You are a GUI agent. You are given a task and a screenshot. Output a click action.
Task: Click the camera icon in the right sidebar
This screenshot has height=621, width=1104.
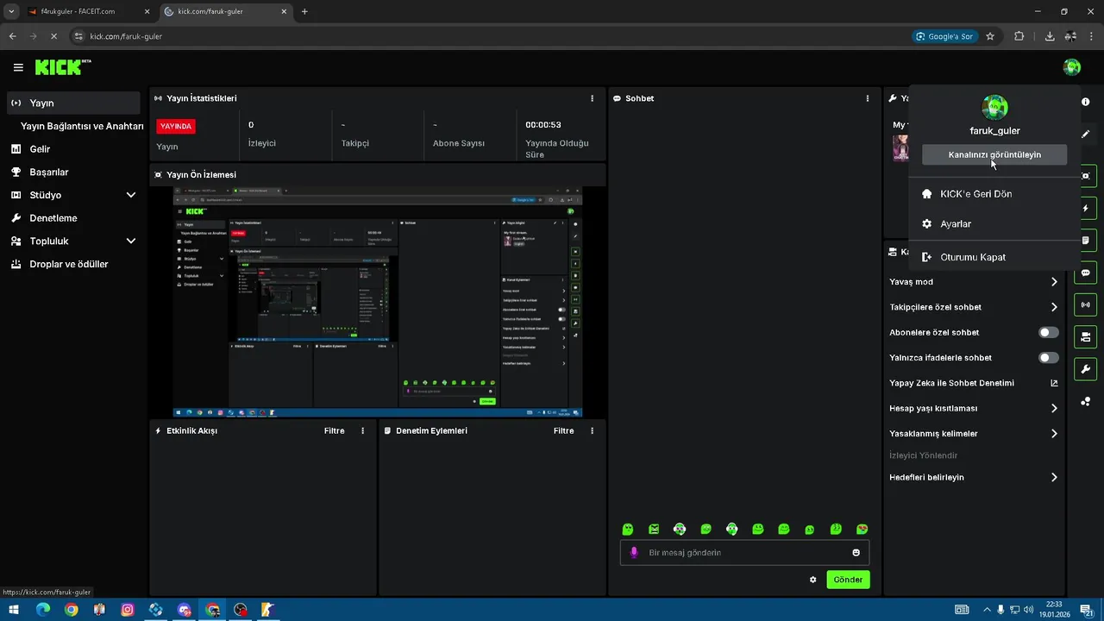1085,336
